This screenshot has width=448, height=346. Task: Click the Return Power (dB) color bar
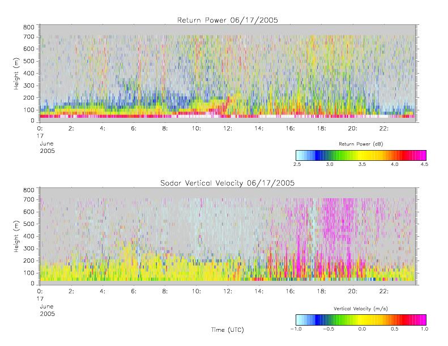pos(361,155)
